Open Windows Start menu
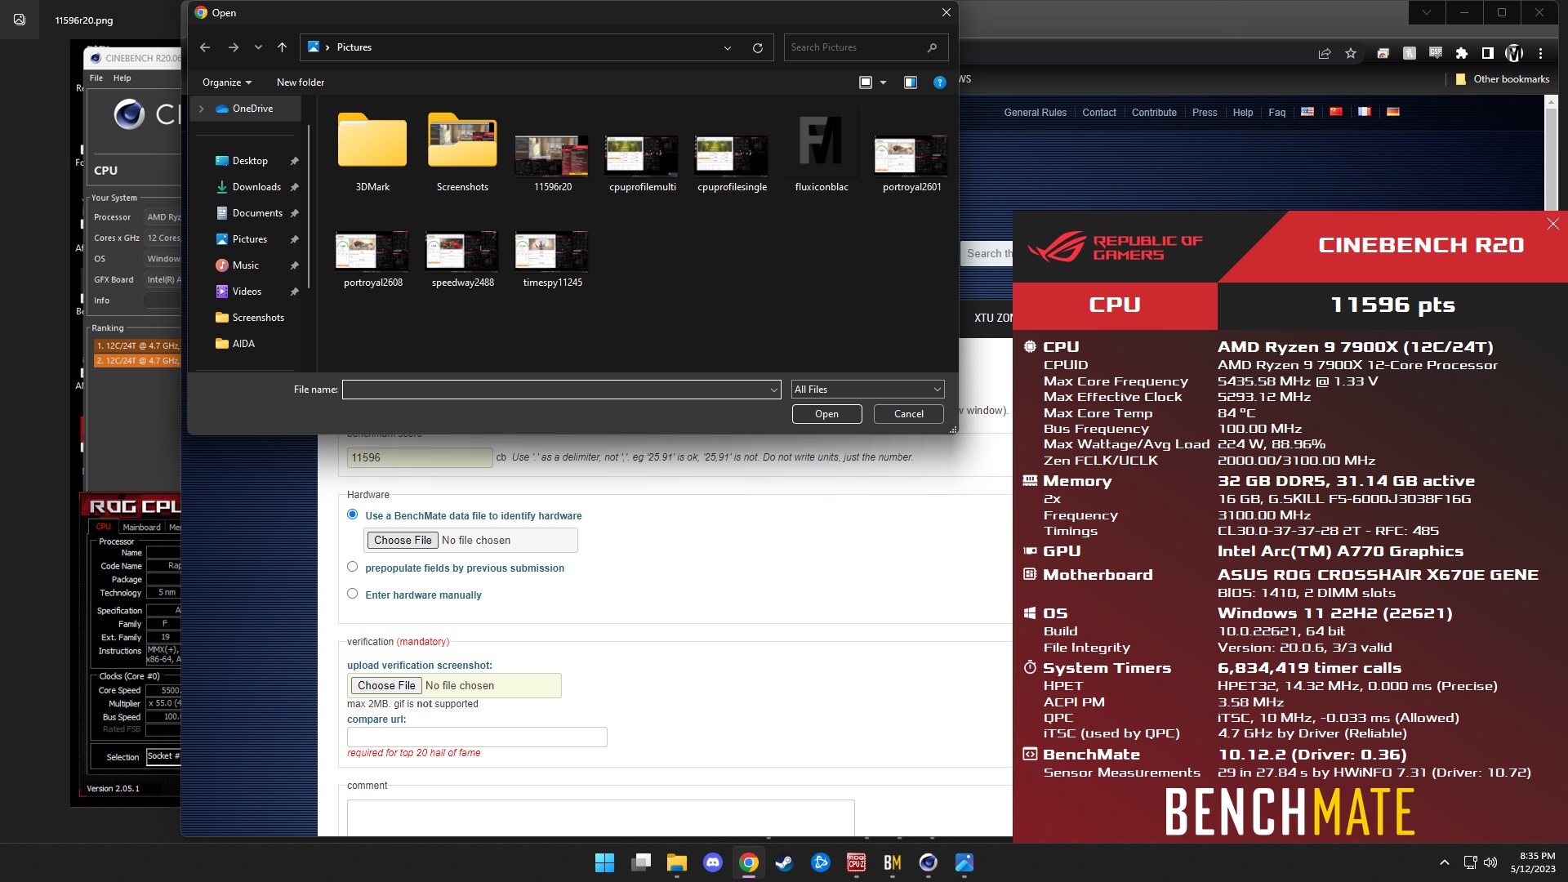 click(x=605, y=862)
